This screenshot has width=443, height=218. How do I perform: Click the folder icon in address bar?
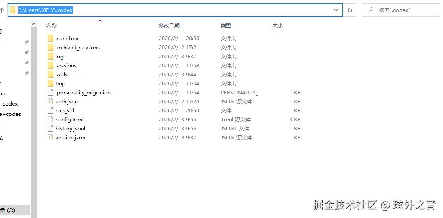pos(12,10)
